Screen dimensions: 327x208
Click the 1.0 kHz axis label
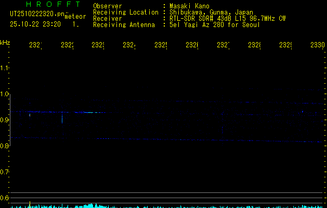(x=5, y=94)
